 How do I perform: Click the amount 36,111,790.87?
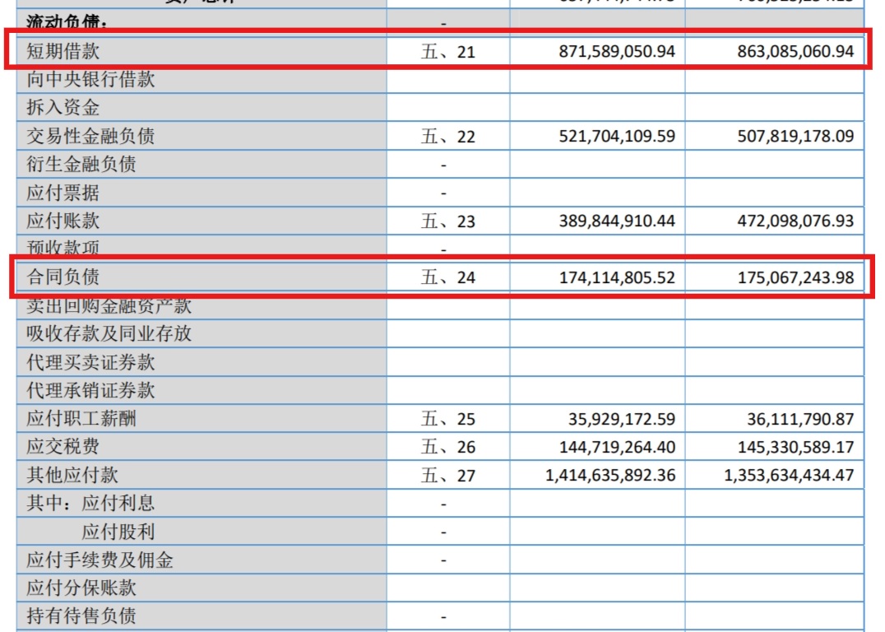tap(800, 419)
